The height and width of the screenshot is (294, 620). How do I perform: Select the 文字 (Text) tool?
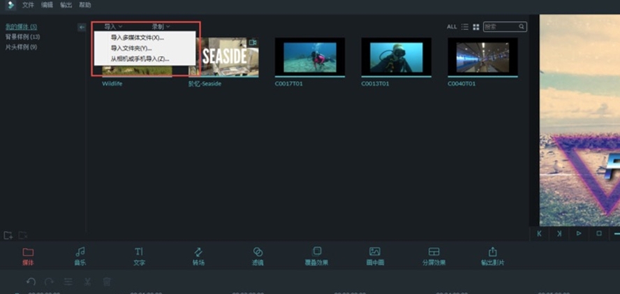(x=139, y=252)
